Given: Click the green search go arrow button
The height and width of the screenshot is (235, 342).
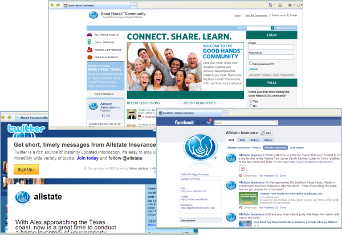Looking at the screenshot, I should pos(272,28).
